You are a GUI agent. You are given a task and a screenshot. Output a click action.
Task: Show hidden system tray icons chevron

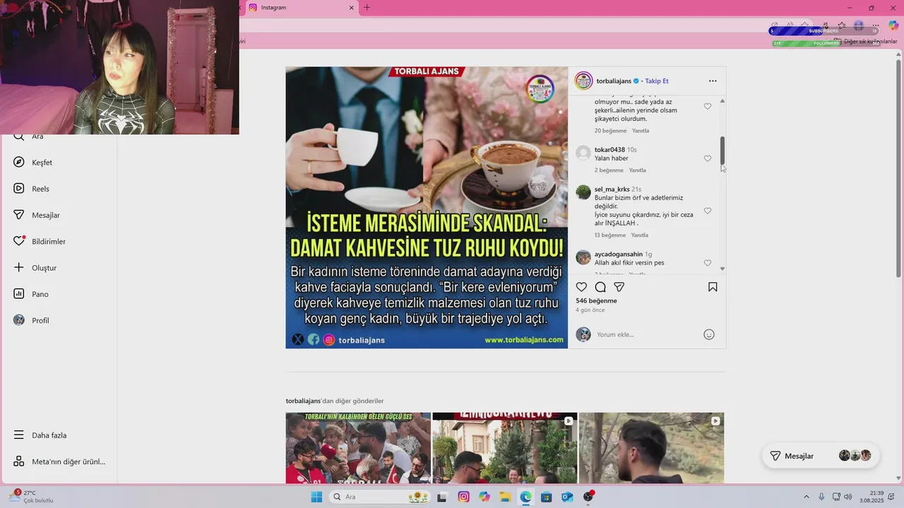point(807,497)
